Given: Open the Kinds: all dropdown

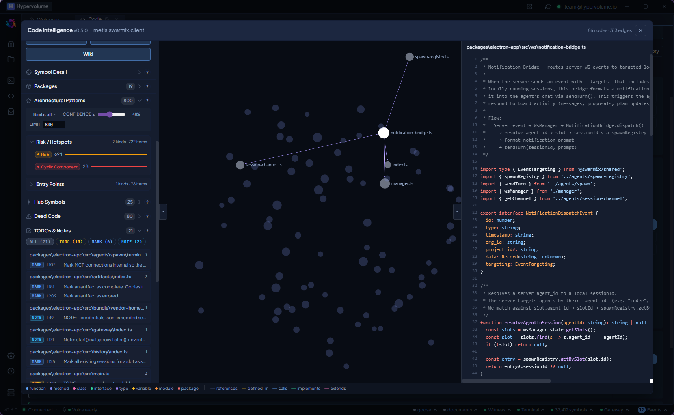Looking at the screenshot, I should [45, 114].
